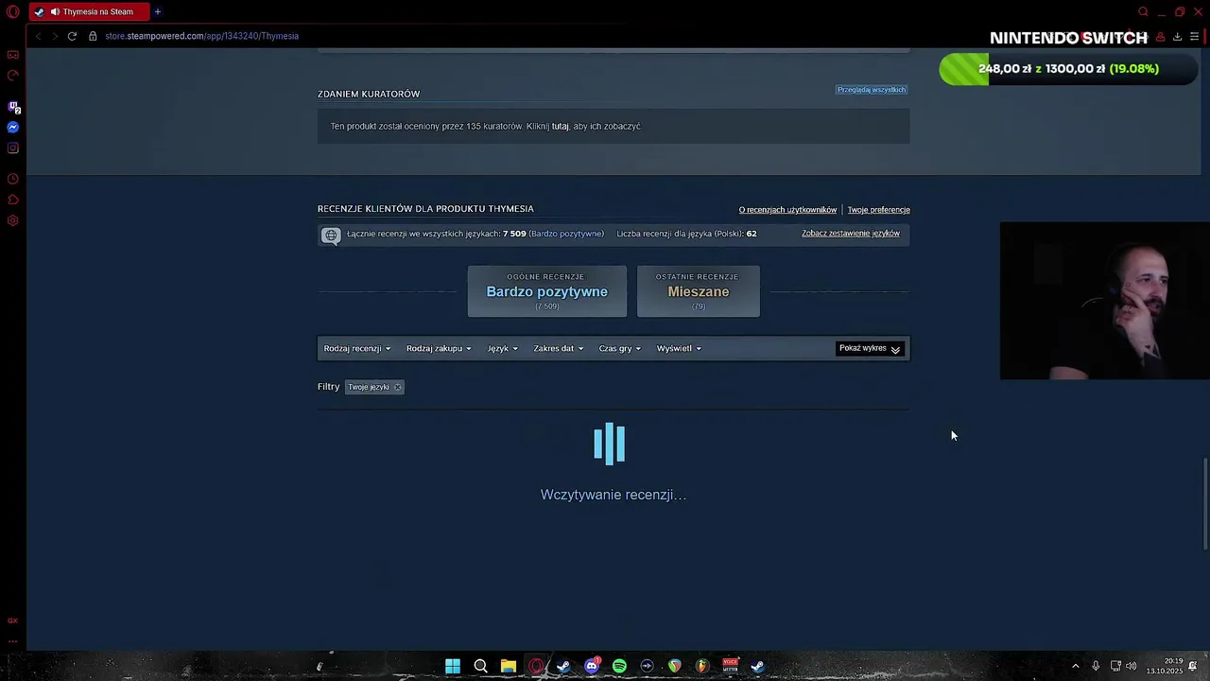Open VoiceMeeter from taskbar
This screenshot has width=1210, height=681.
click(x=730, y=666)
